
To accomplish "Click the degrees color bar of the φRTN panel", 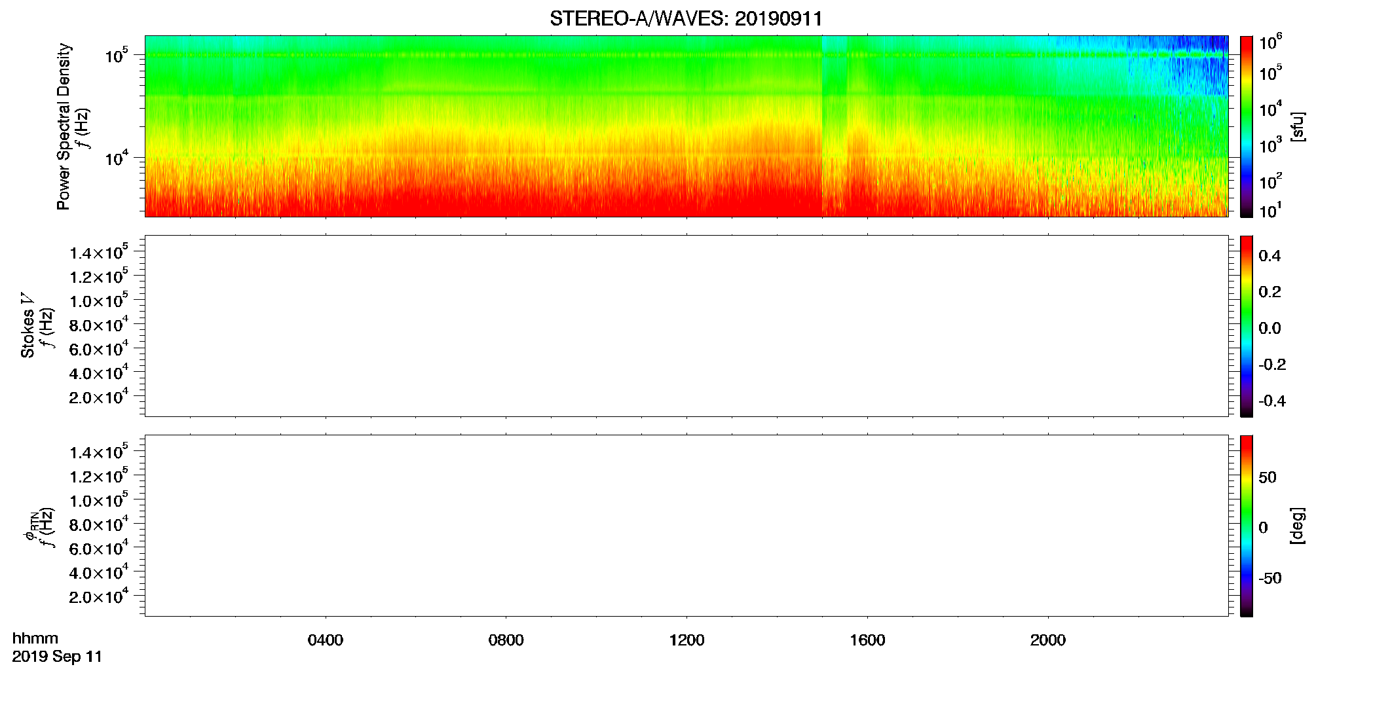I will 1246,526.
